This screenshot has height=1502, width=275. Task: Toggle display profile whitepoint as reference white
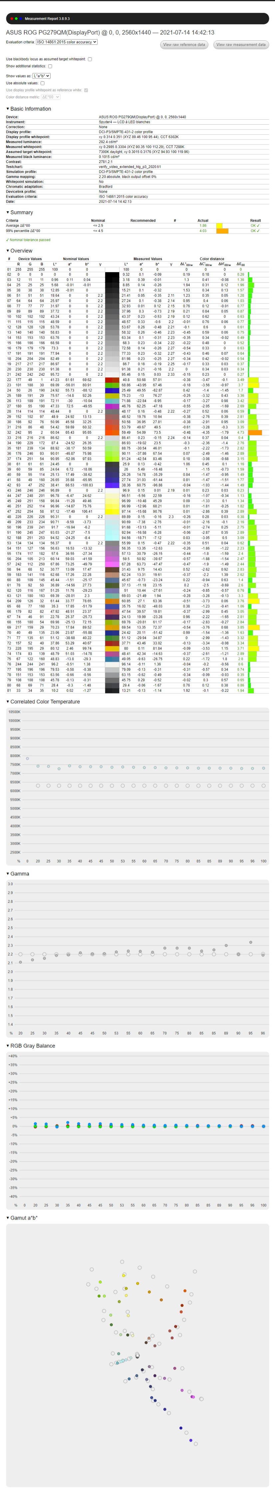(86, 90)
